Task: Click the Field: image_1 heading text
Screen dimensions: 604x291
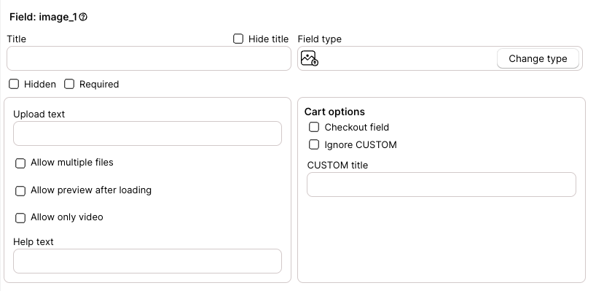Action: click(43, 17)
